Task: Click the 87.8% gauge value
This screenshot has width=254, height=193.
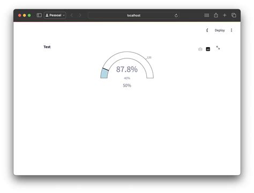Action: click(127, 69)
